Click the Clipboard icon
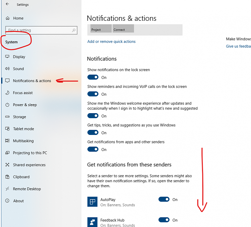 tap(7, 177)
